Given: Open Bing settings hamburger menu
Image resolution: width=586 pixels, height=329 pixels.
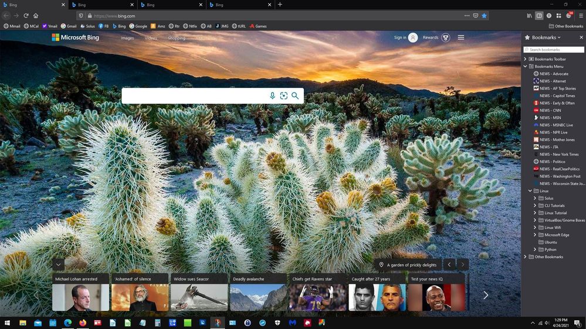Looking at the screenshot, I should (x=461, y=37).
